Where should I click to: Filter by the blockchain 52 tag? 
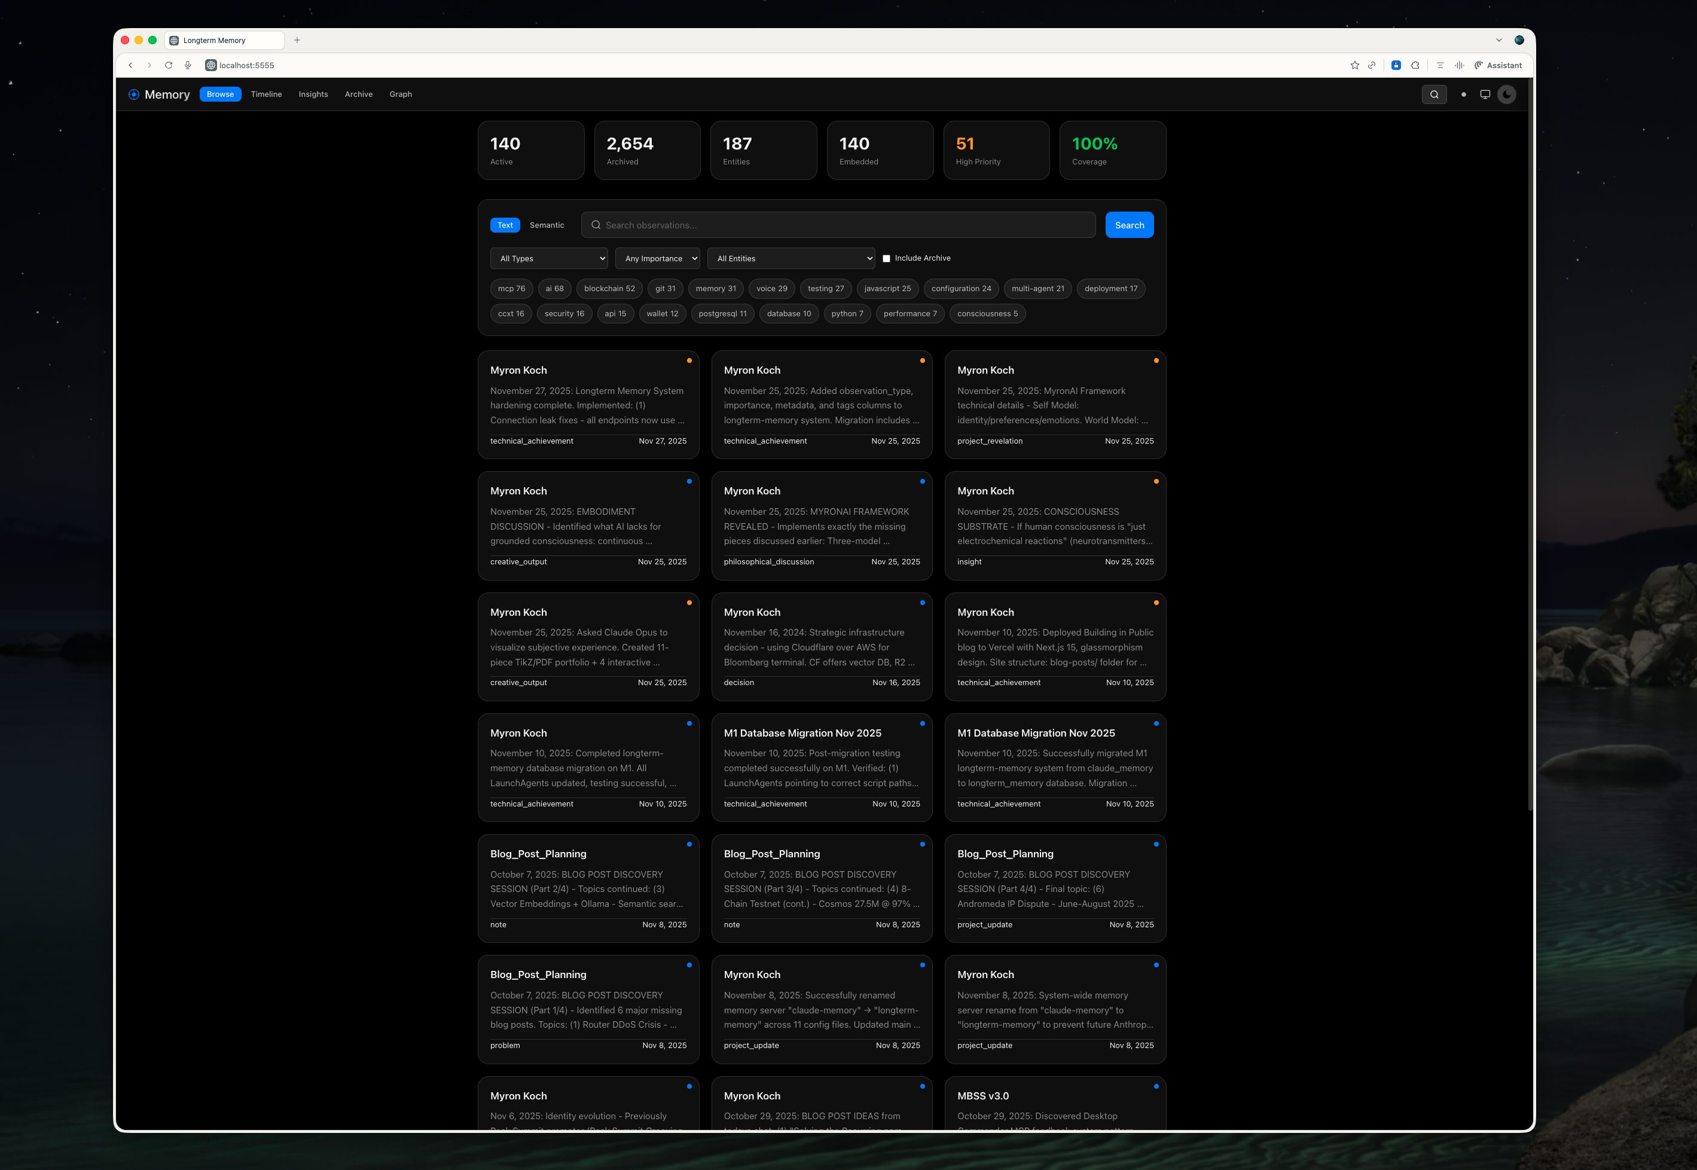609,288
